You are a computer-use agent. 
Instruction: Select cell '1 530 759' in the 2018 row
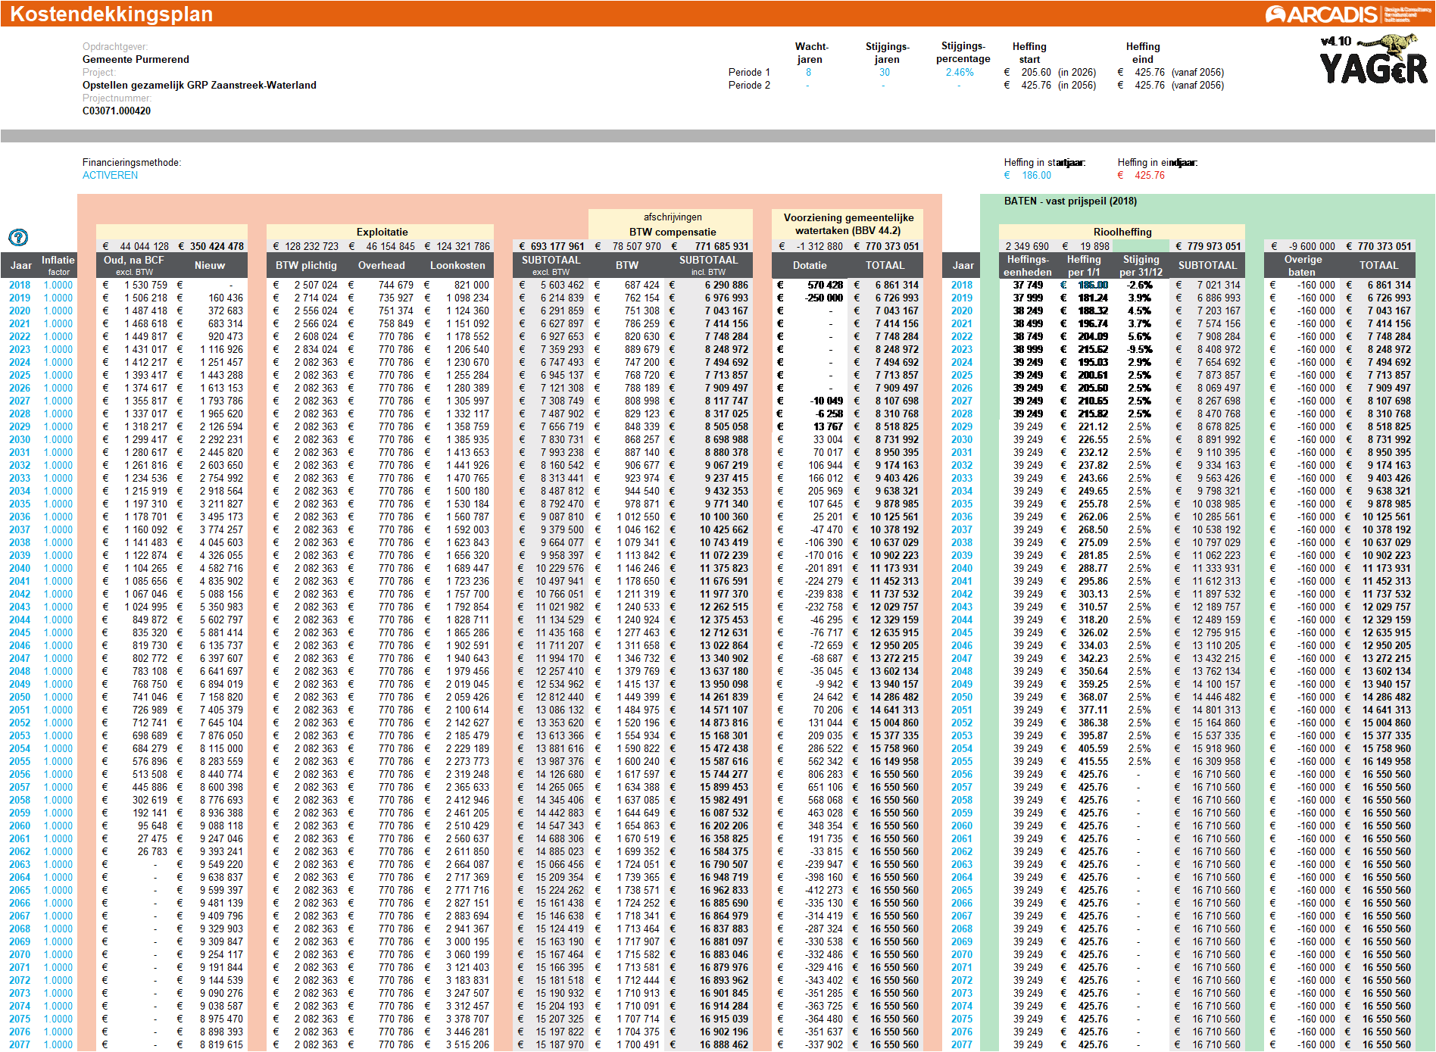tap(146, 285)
